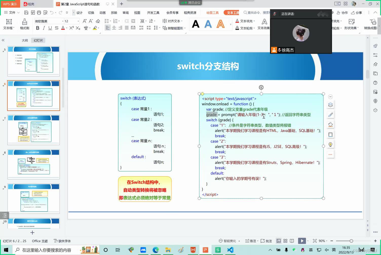
Task: Toggle Italic formatting
Action: [x=44, y=28]
